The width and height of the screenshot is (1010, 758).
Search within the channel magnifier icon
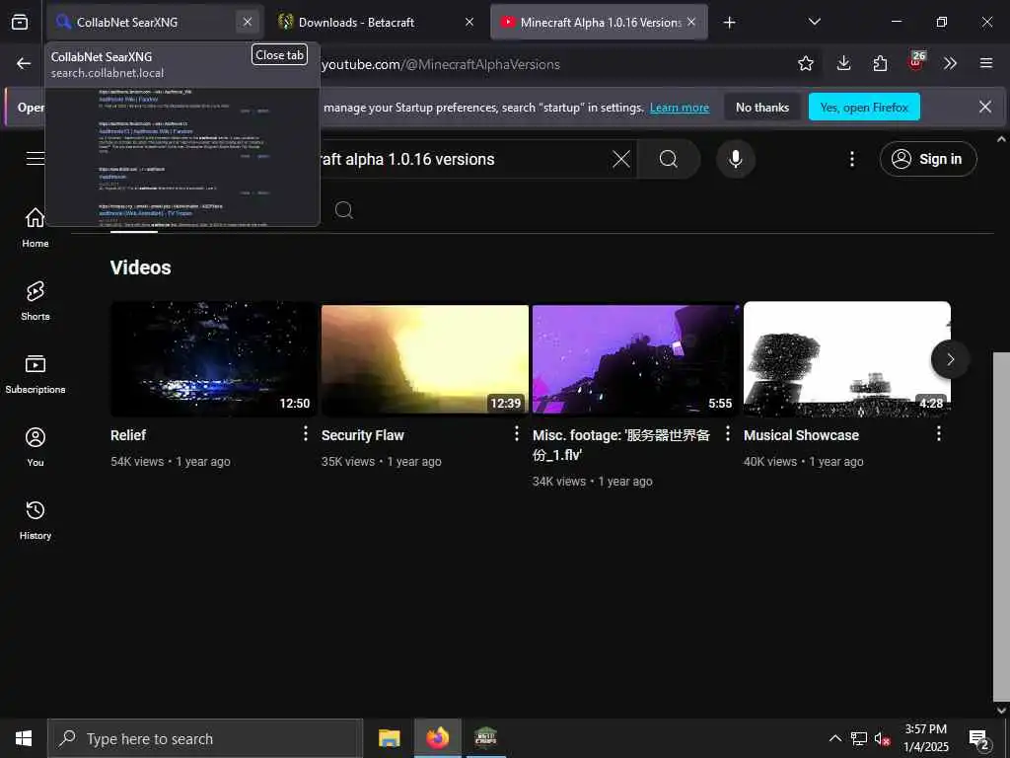(344, 210)
